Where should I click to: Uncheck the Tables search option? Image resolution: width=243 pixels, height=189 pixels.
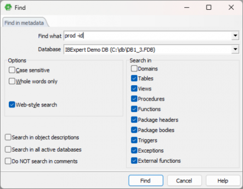134,79
